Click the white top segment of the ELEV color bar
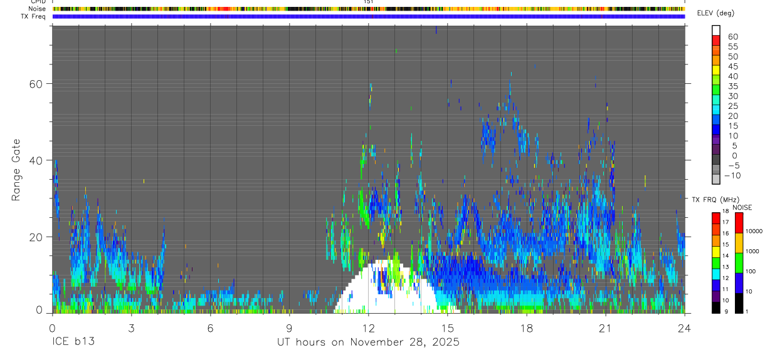770x355 pixels. 716,31
